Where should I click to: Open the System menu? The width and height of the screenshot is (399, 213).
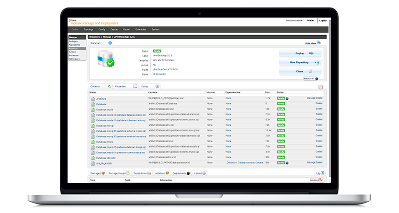[155, 30]
